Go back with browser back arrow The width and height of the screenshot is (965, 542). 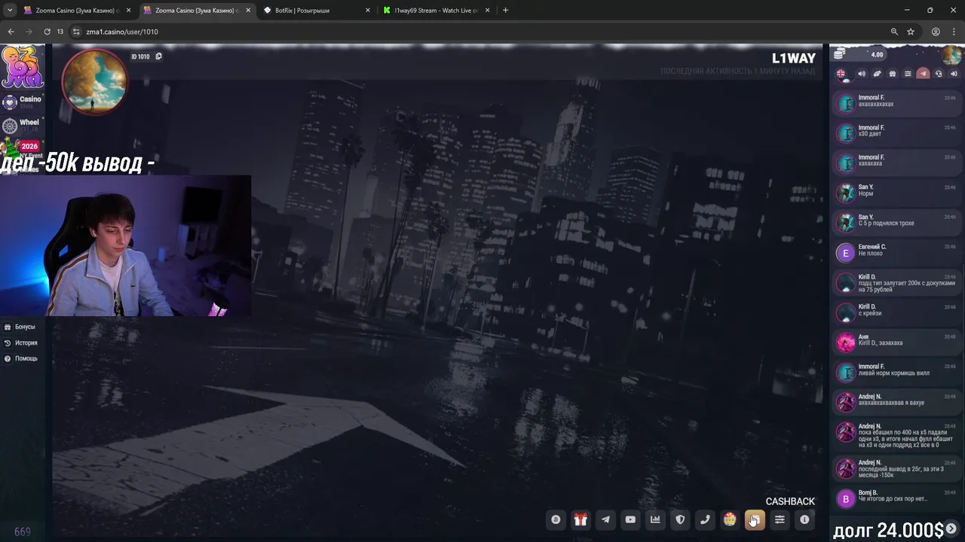pyautogui.click(x=11, y=32)
